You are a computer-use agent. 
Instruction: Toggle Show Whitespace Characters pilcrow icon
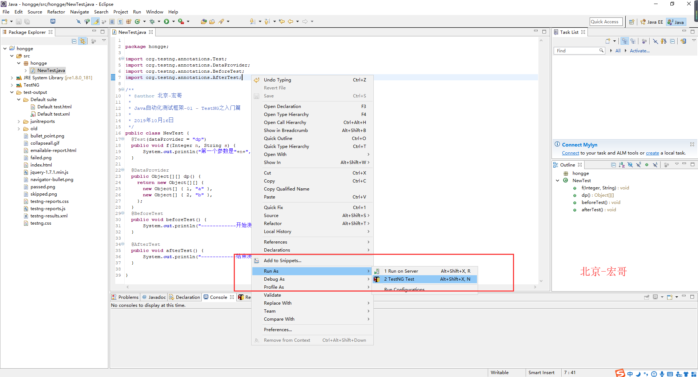point(120,21)
